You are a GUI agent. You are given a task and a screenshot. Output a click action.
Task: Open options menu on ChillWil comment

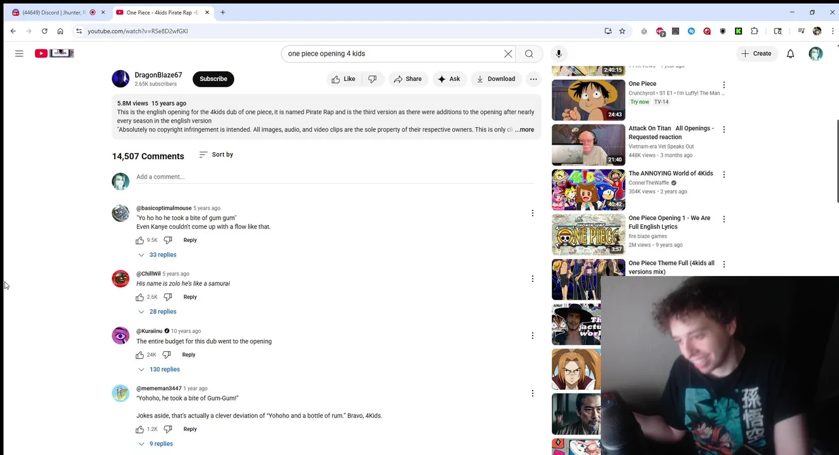point(532,279)
